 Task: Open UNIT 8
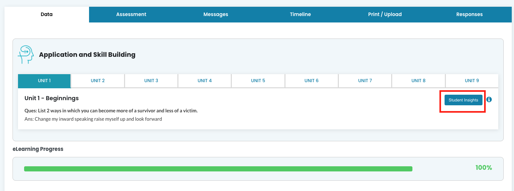[418, 81]
